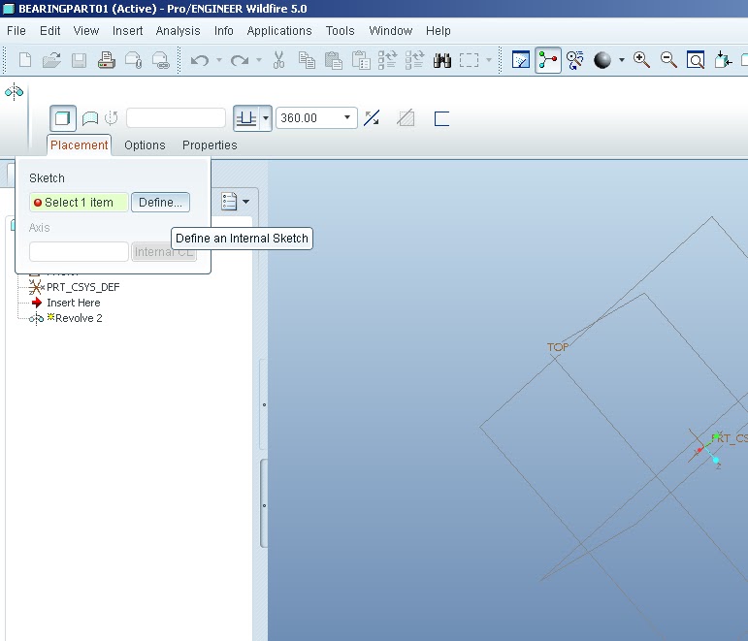The width and height of the screenshot is (748, 641).
Task: Open the View menu
Action: pyautogui.click(x=86, y=30)
